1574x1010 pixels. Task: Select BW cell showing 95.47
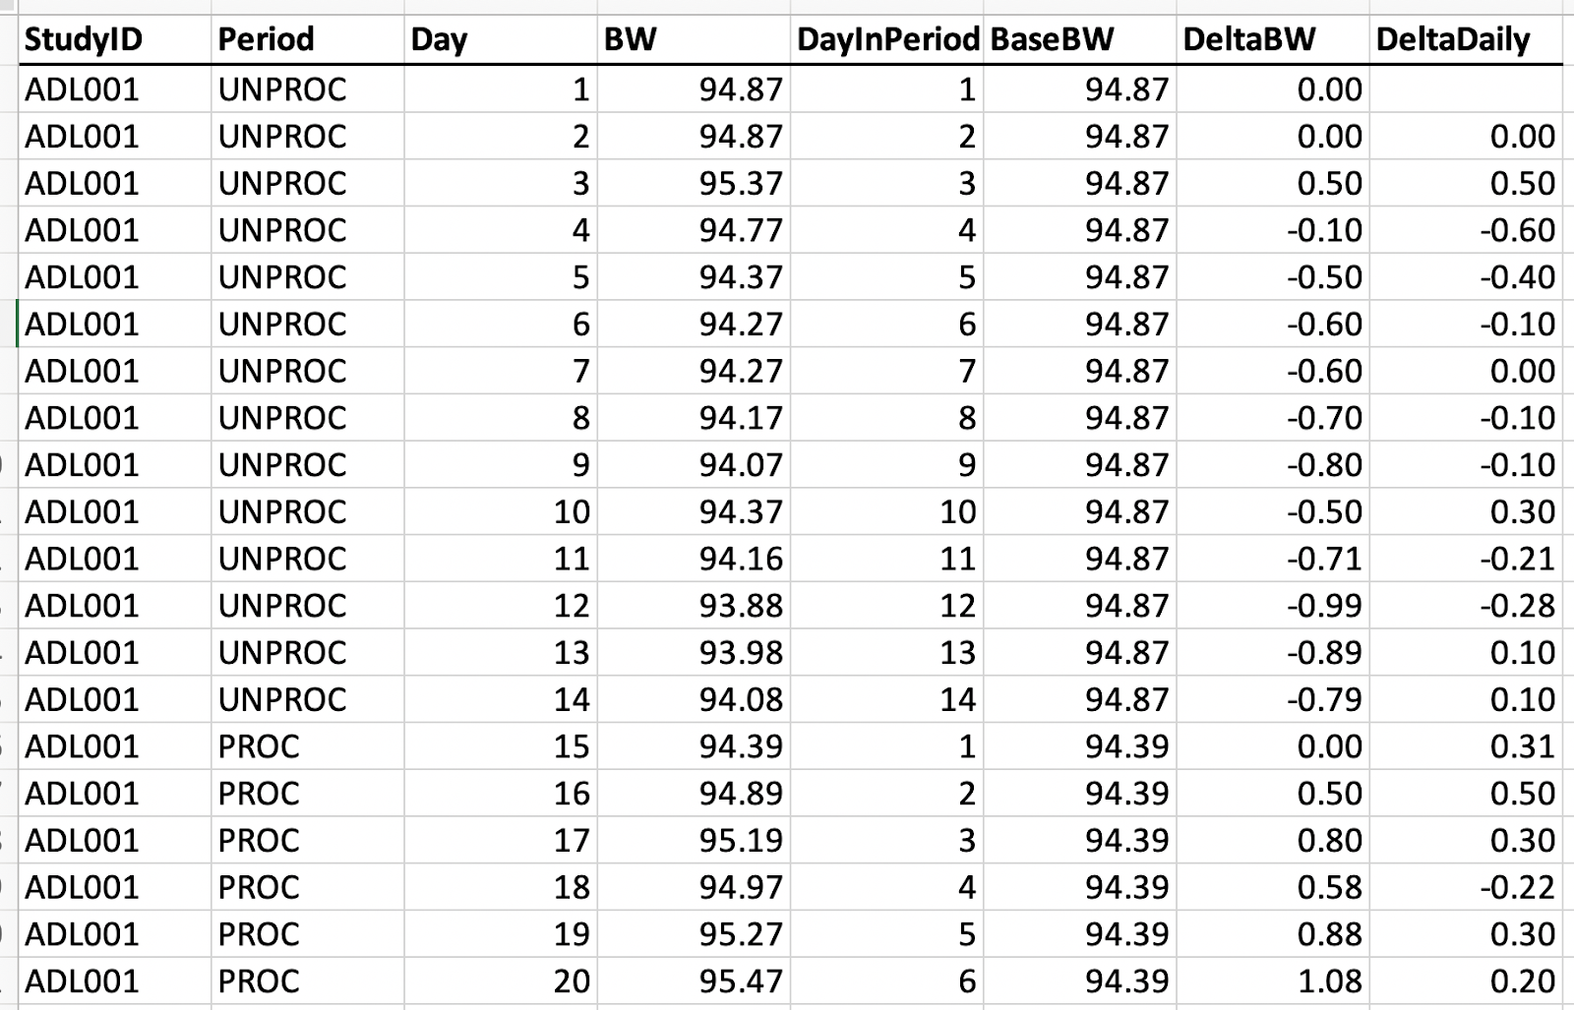(x=694, y=981)
